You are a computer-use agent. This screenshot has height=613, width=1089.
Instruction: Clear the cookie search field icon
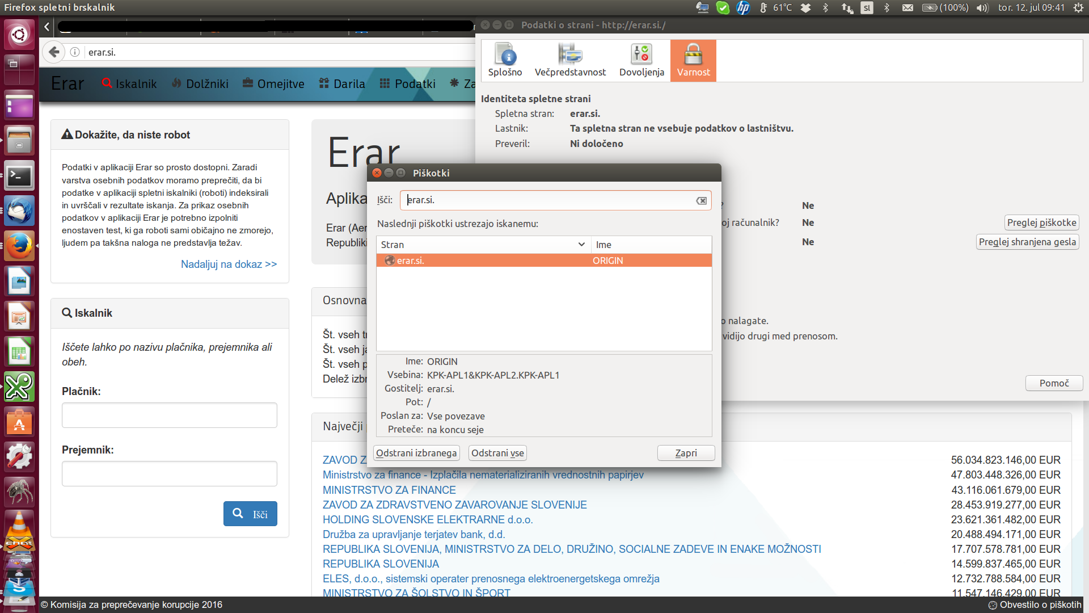[702, 200]
